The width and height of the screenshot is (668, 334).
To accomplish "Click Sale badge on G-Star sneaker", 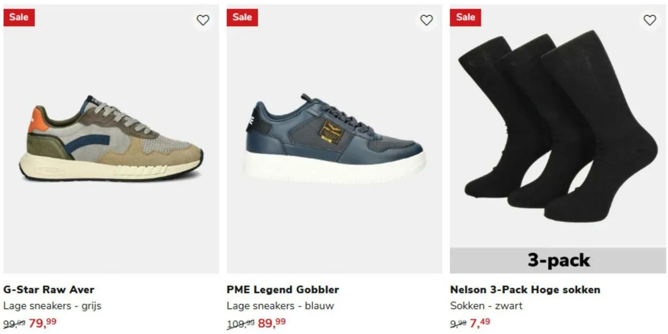I will pos(19,17).
